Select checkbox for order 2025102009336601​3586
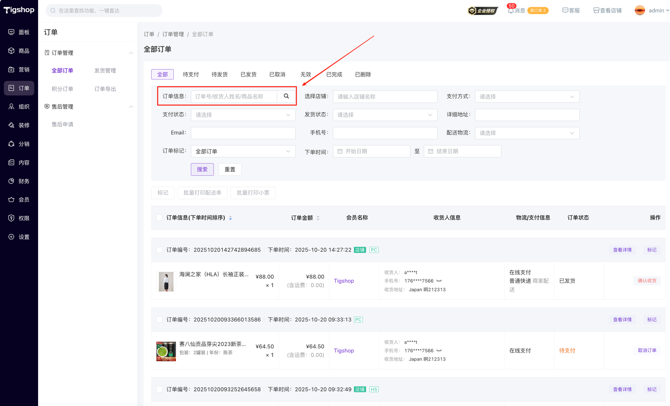 click(160, 319)
